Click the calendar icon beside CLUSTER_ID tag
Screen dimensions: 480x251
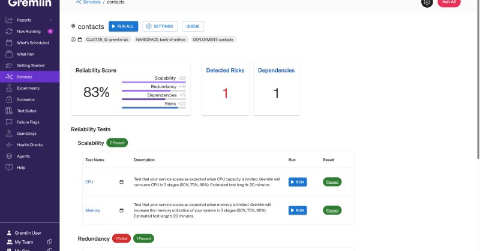(80, 40)
